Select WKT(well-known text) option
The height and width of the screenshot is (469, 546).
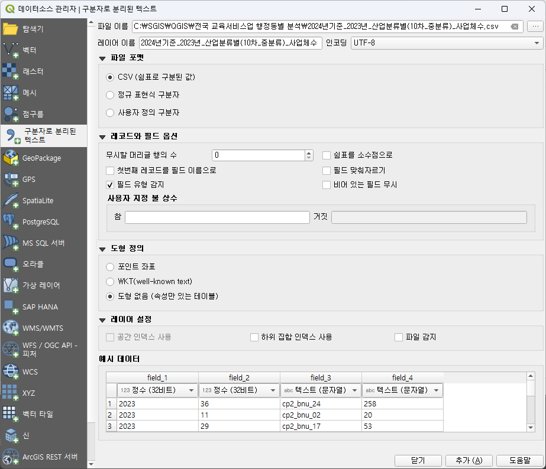[x=110, y=281]
